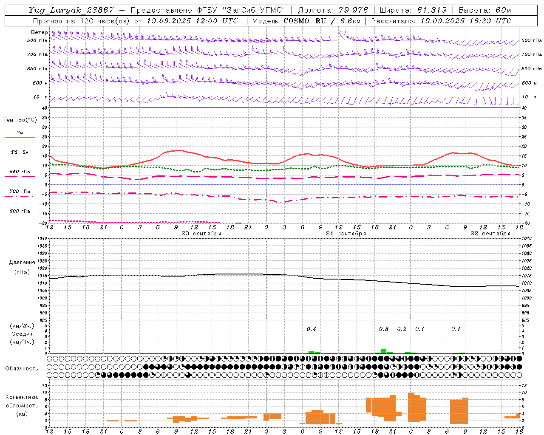Click the '22 сентября' date label
The height and width of the screenshot is (435, 544).
[x=490, y=234]
